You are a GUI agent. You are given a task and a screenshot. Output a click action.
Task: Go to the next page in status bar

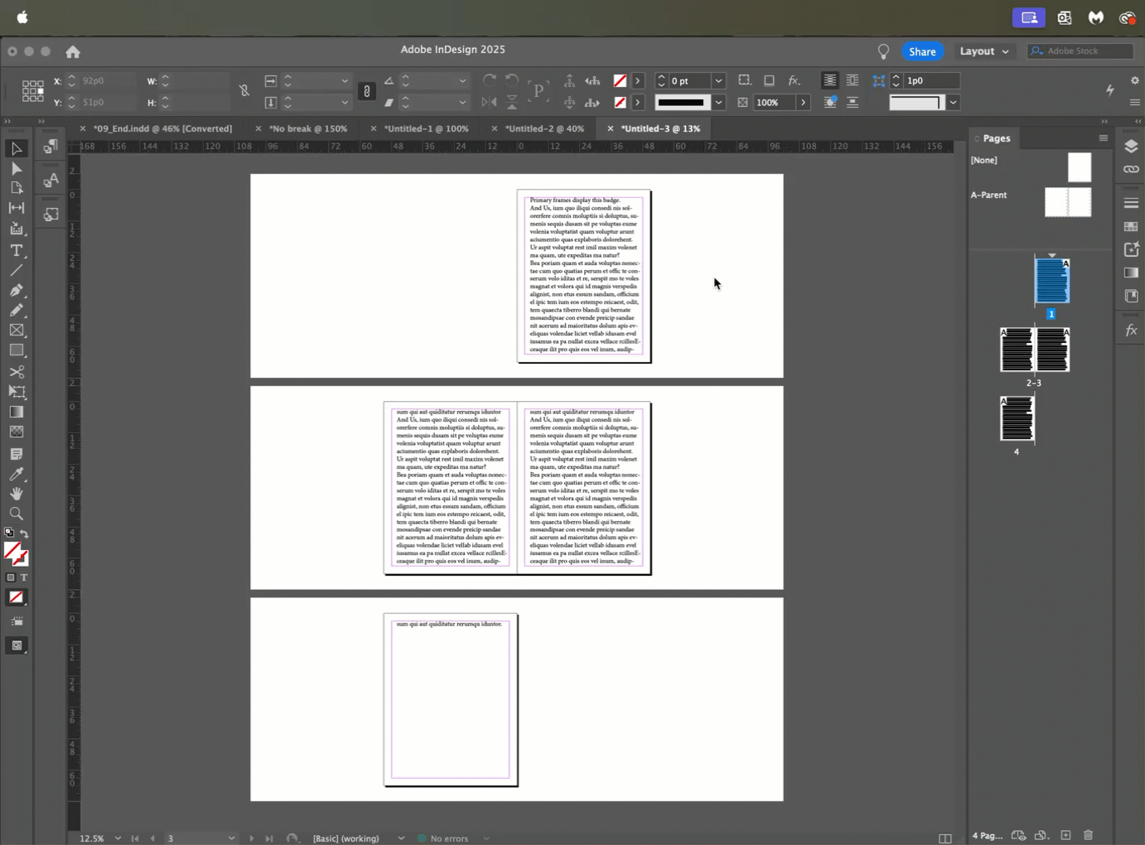(252, 838)
